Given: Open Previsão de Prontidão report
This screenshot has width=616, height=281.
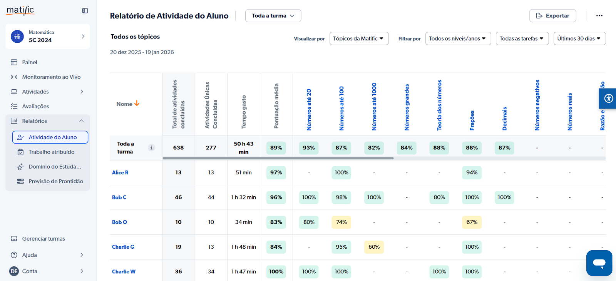Looking at the screenshot, I should click(x=56, y=181).
